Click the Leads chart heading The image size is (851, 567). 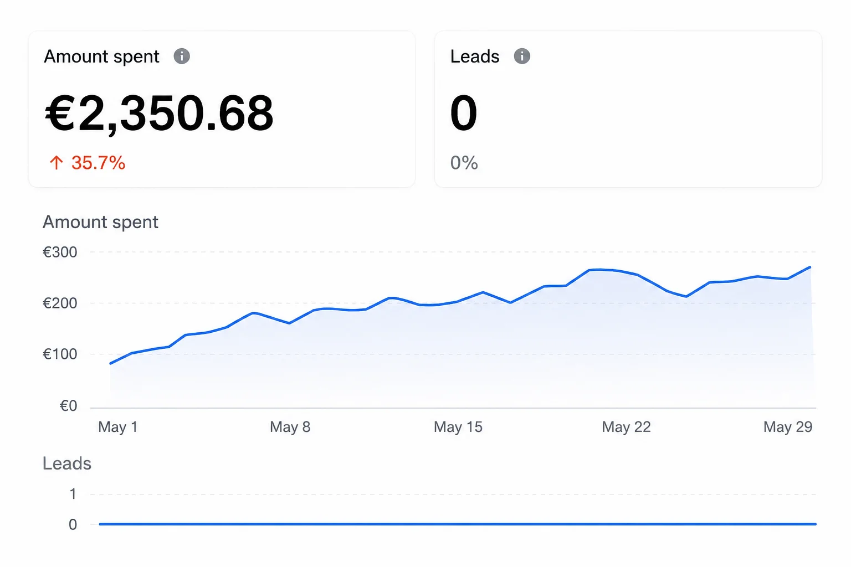67,463
